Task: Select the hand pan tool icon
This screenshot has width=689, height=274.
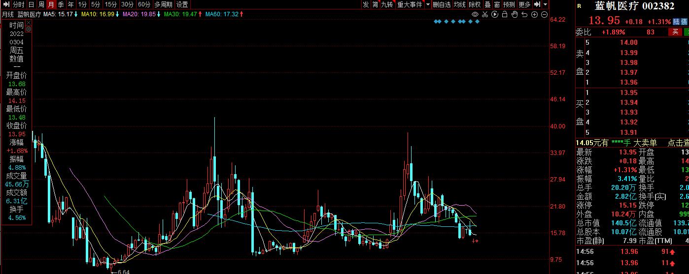Action: coord(515,14)
